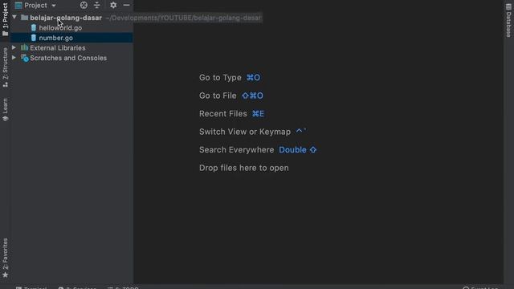This screenshot has height=289, width=514.
Task: Open the Project view dropdown
Action: pyautogui.click(x=40, y=6)
